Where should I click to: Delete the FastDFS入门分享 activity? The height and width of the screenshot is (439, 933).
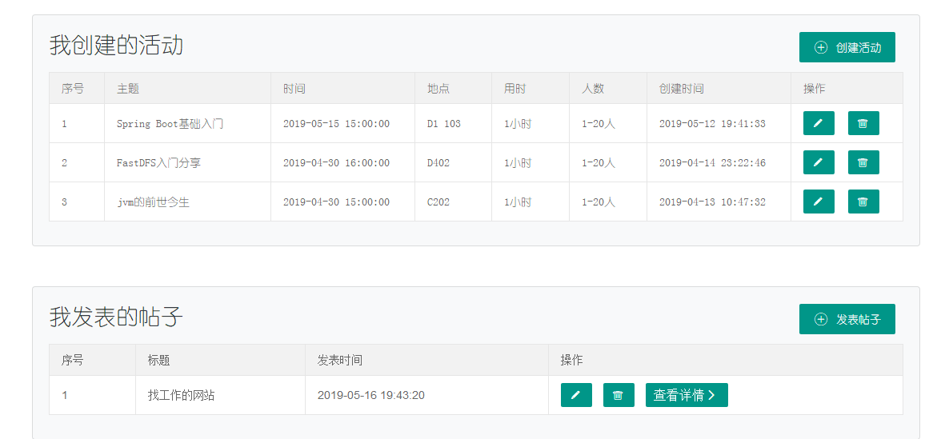[x=863, y=162]
